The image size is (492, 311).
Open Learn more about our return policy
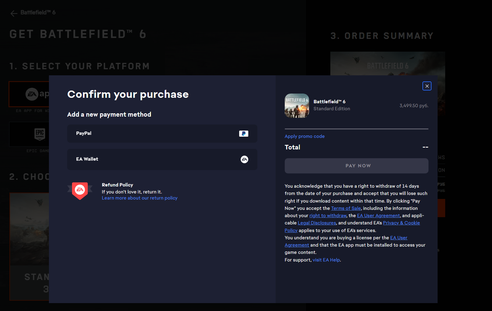tap(139, 198)
